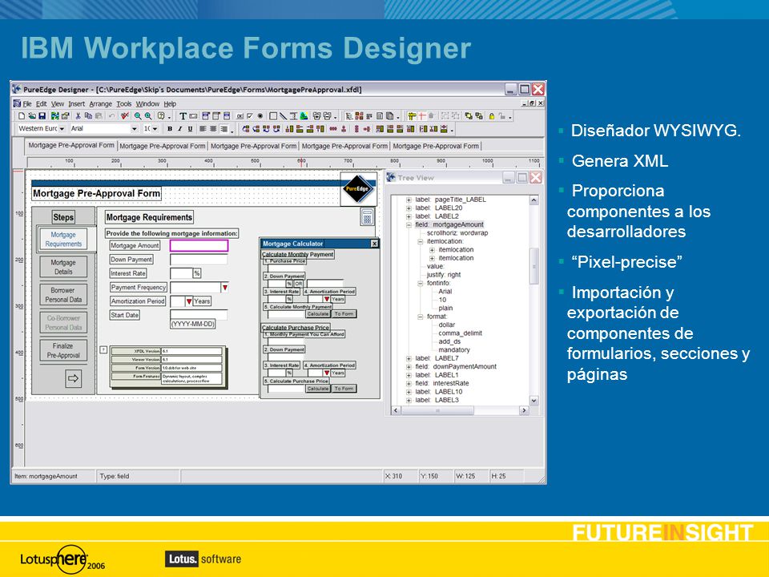Viewport: 769px width, 577px height.
Task: Click the Zoom Out magnifier icon
Action: [138, 115]
